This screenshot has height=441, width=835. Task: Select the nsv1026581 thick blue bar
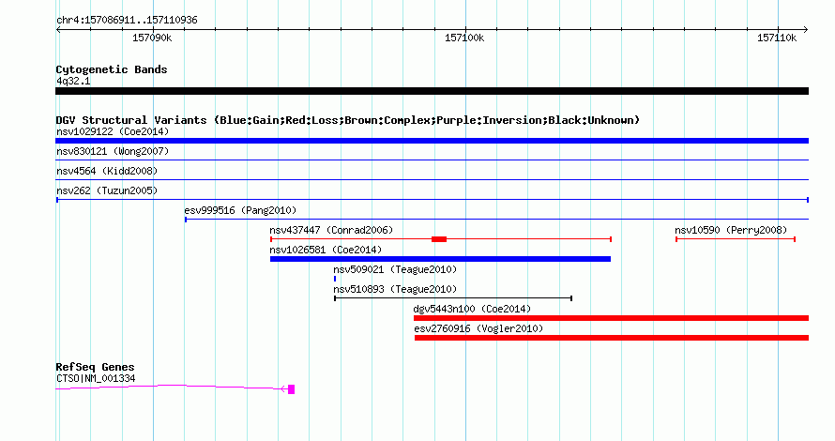pyautogui.click(x=440, y=259)
